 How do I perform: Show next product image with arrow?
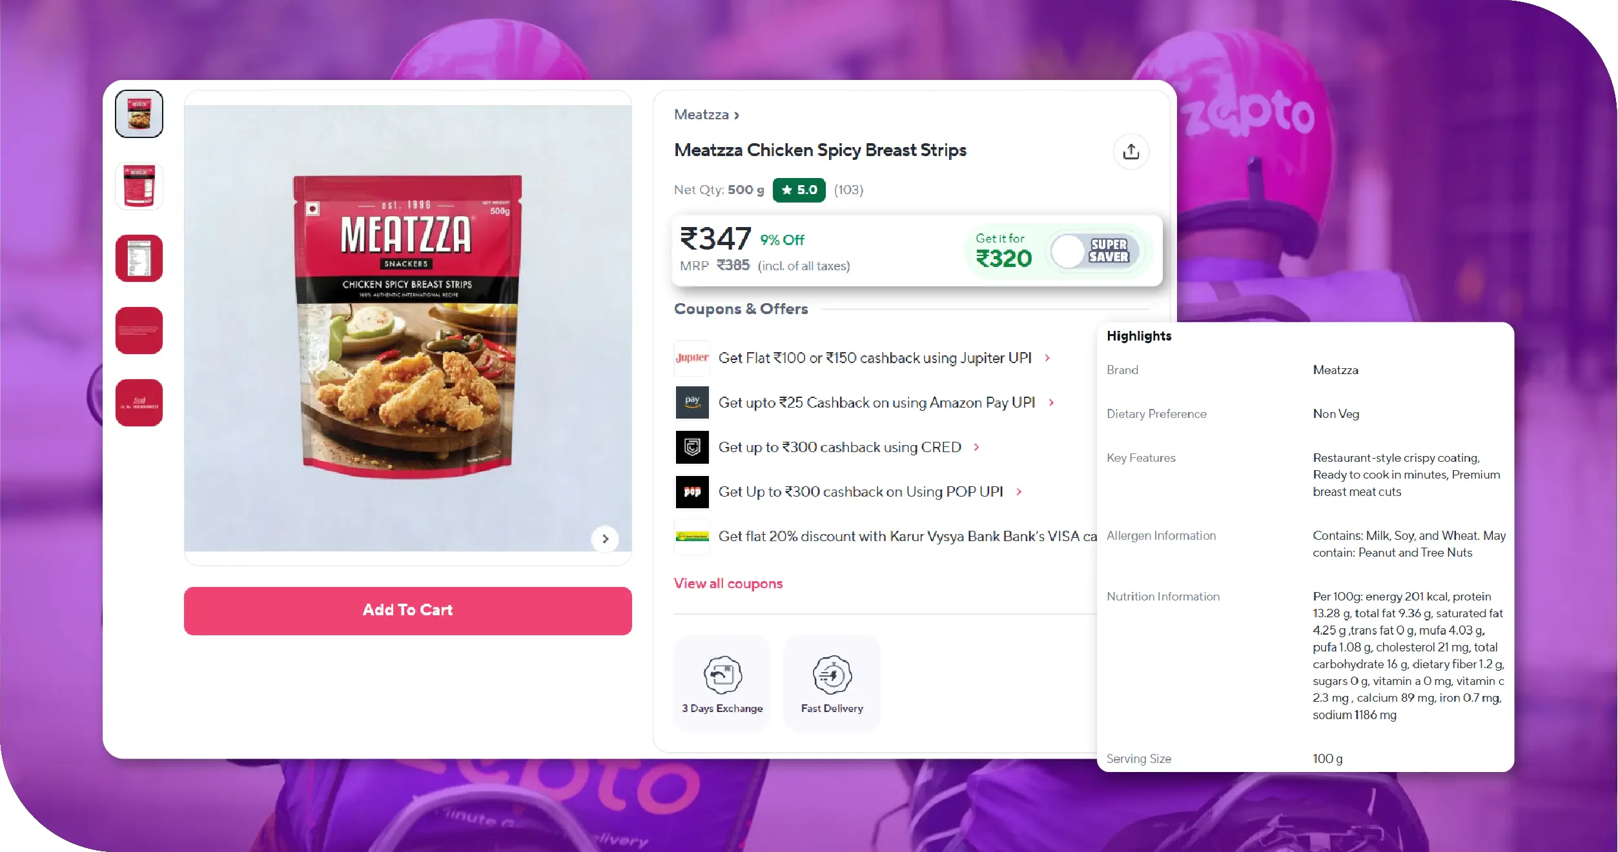coord(605,539)
